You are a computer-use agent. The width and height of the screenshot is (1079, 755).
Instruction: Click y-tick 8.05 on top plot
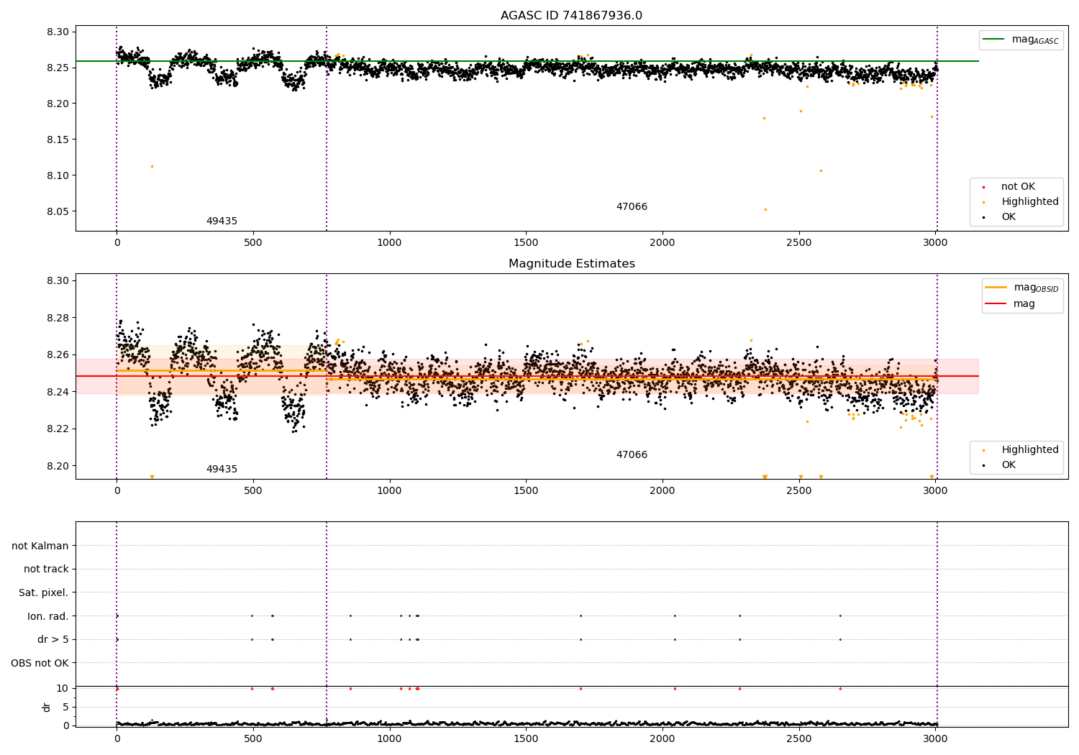click(58, 211)
